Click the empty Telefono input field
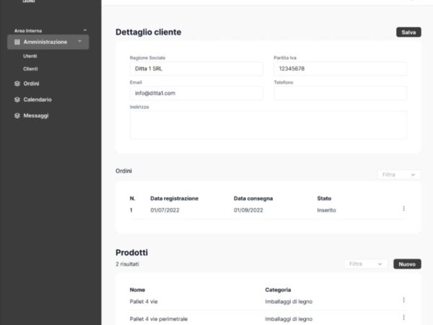This screenshot has height=325, width=433. click(340, 93)
